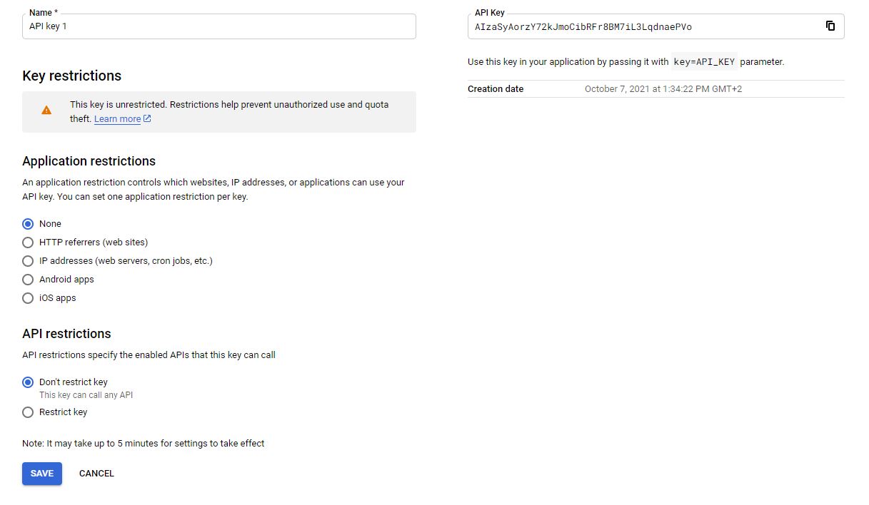Click the Application restrictions heading

coord(89,161)
